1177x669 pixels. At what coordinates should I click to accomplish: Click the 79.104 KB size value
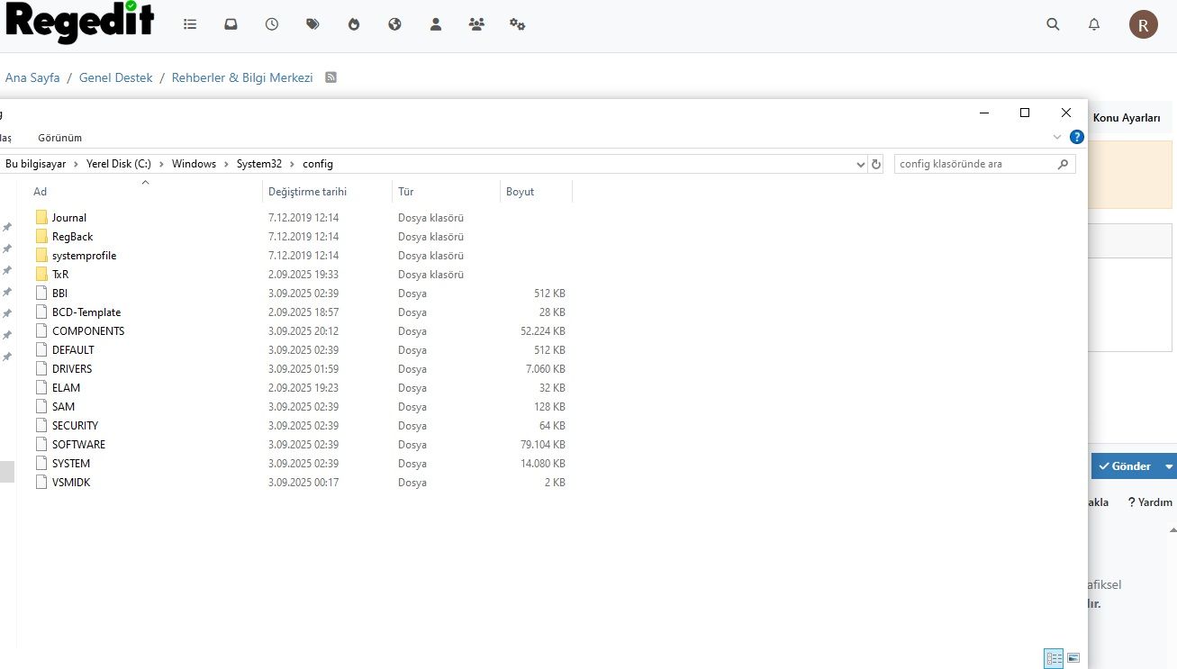click(542, 444)
